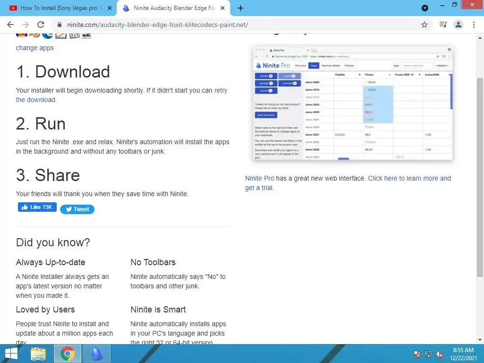Click the browser forward arrow
This screenshot has width=484, height=363.
pos(26,25)
